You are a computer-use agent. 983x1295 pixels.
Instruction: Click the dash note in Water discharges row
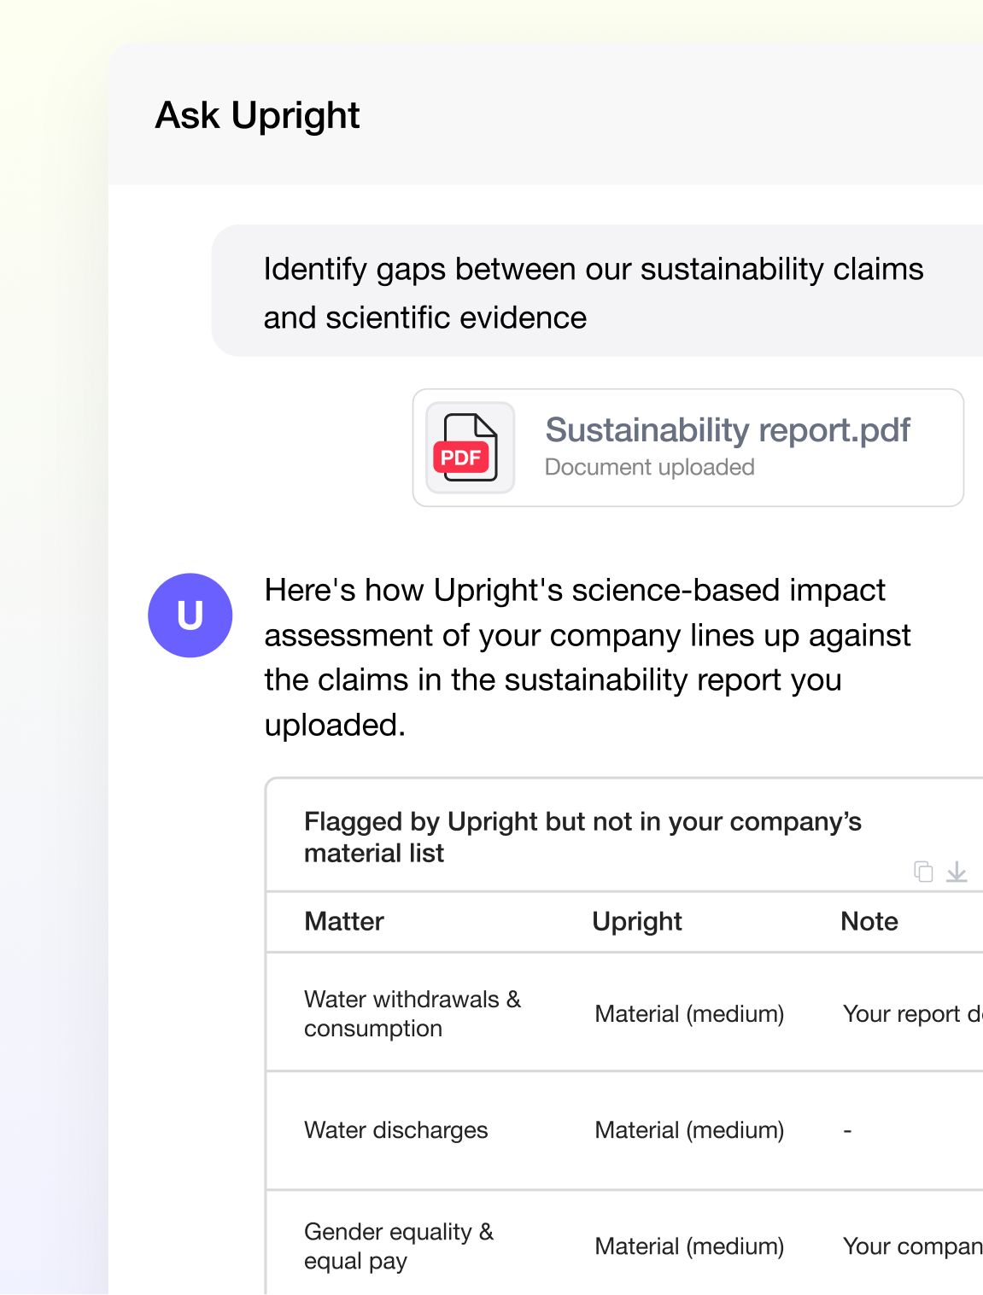847,1131
